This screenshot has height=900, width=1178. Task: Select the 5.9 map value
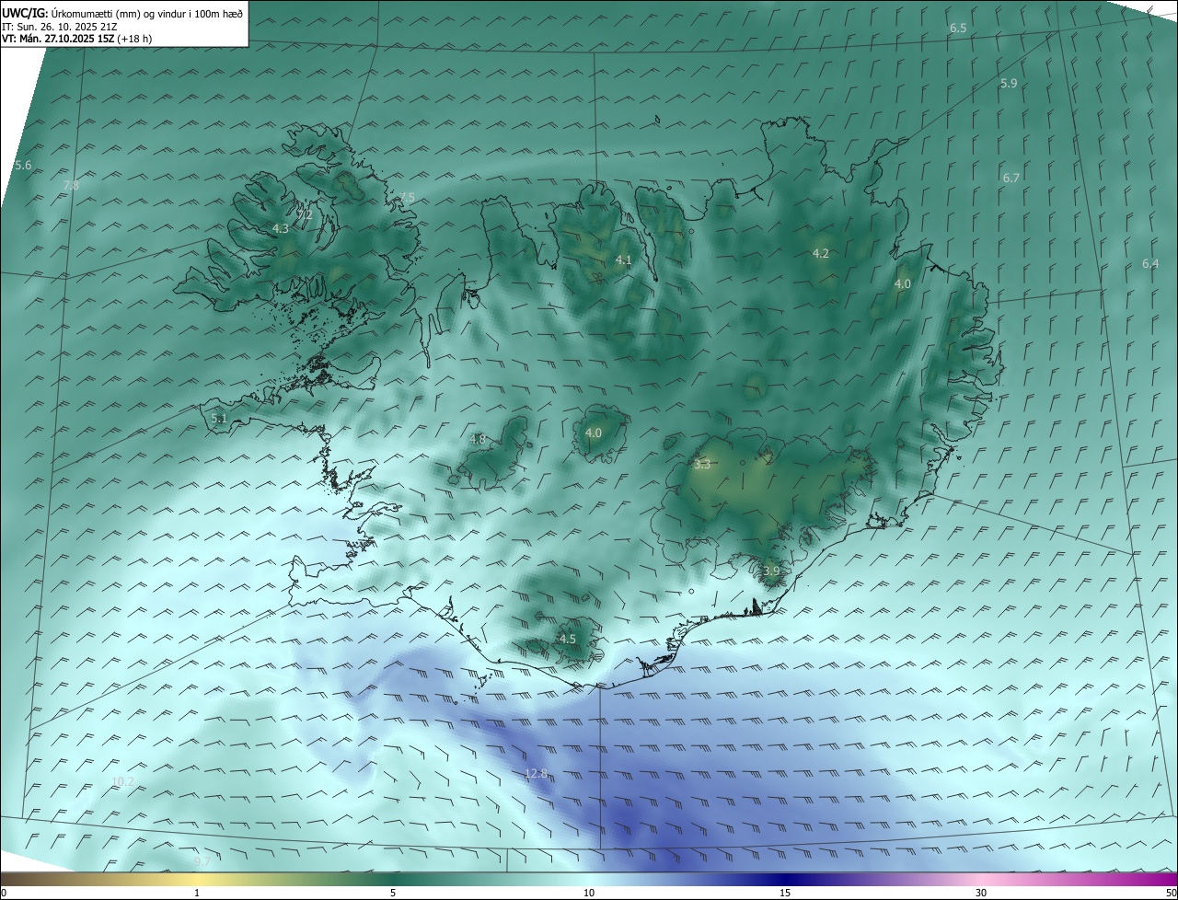(x=1009, y=84)
